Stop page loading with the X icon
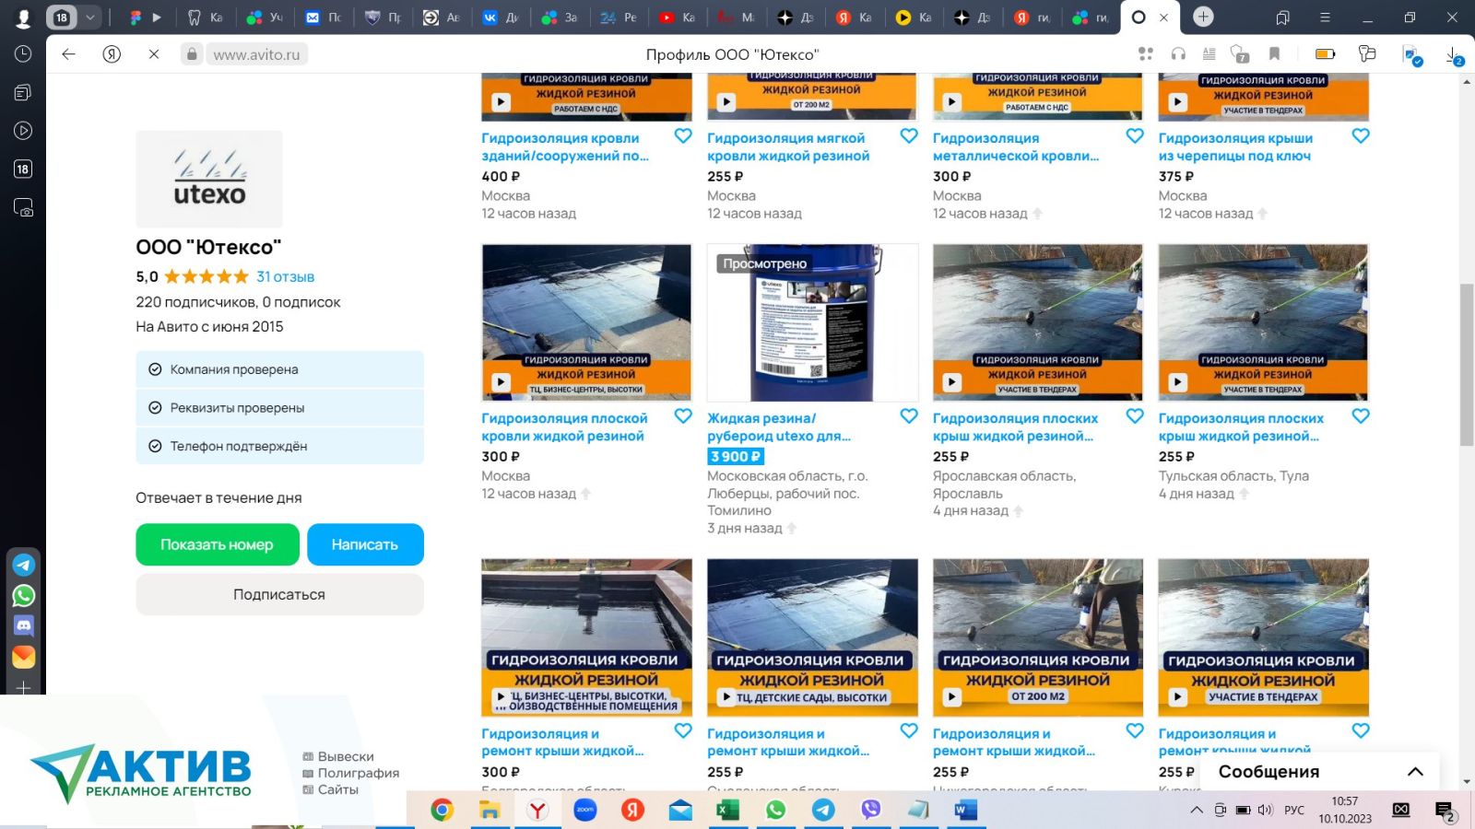This screenshot has height=829, width=1475. [154, 54]
